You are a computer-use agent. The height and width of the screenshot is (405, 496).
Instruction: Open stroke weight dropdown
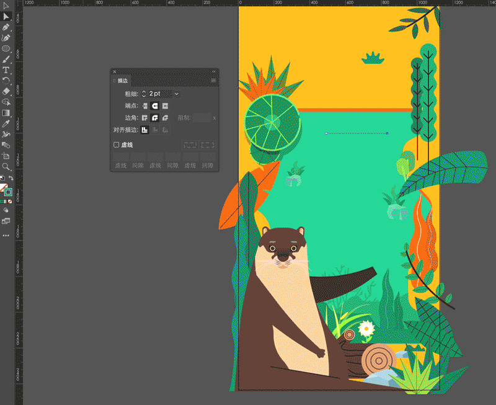pyautogui.click(x=177, y=94)
